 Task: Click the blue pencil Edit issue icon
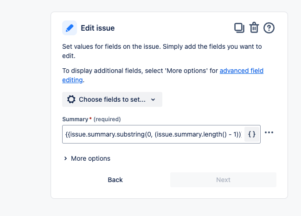coord(70,28)
